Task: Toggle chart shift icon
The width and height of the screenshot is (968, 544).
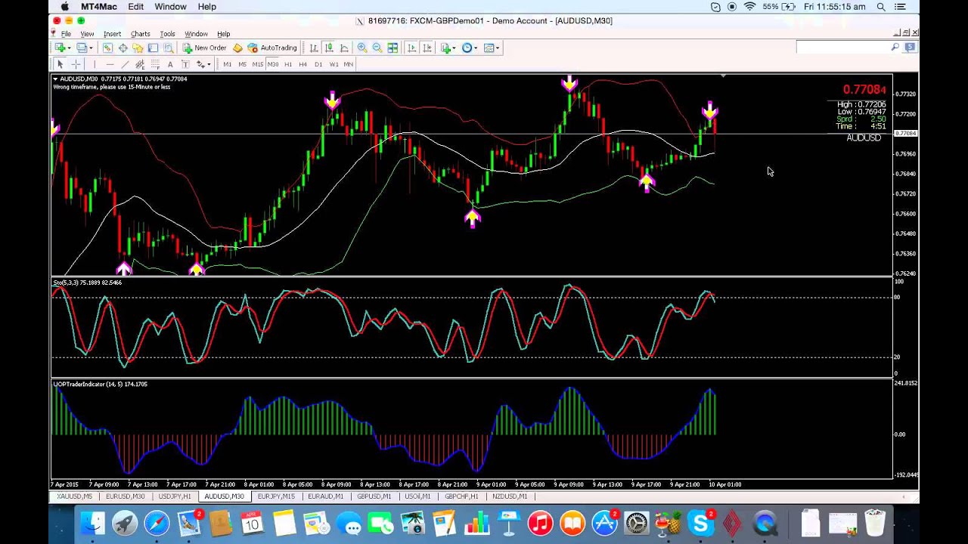Action: 427,48
